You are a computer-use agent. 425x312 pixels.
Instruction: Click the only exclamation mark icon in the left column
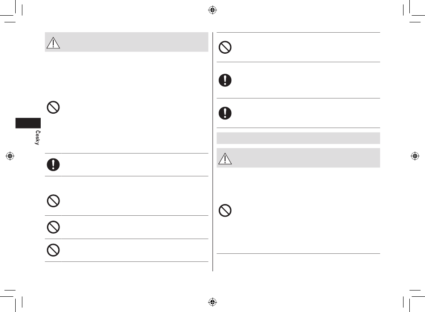click(x=53, y=165)
